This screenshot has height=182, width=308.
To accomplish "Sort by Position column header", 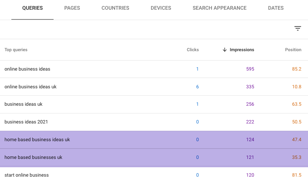I will [x=293, y=50].
